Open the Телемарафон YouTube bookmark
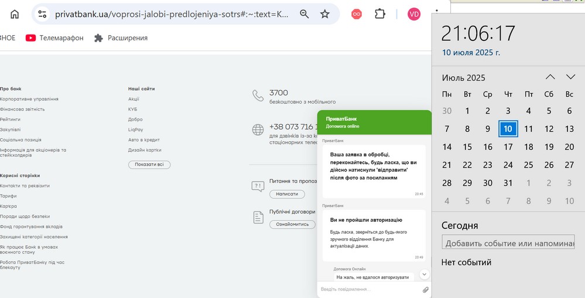This screenshot has width=585, height=298. click(x=54, y=37)
